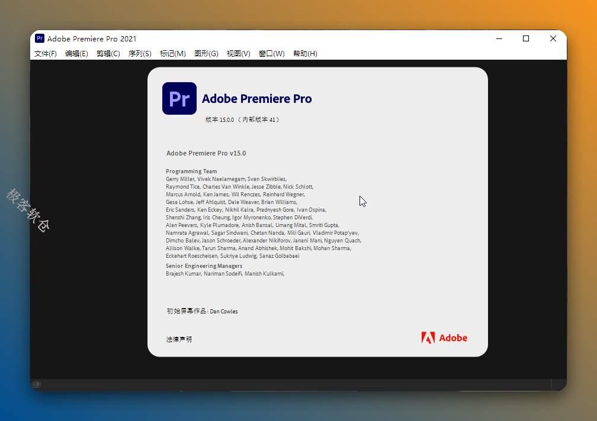This screenshot has width=597, height=421.
Task: Click the red Adobe logo
Action: point(444,338)
